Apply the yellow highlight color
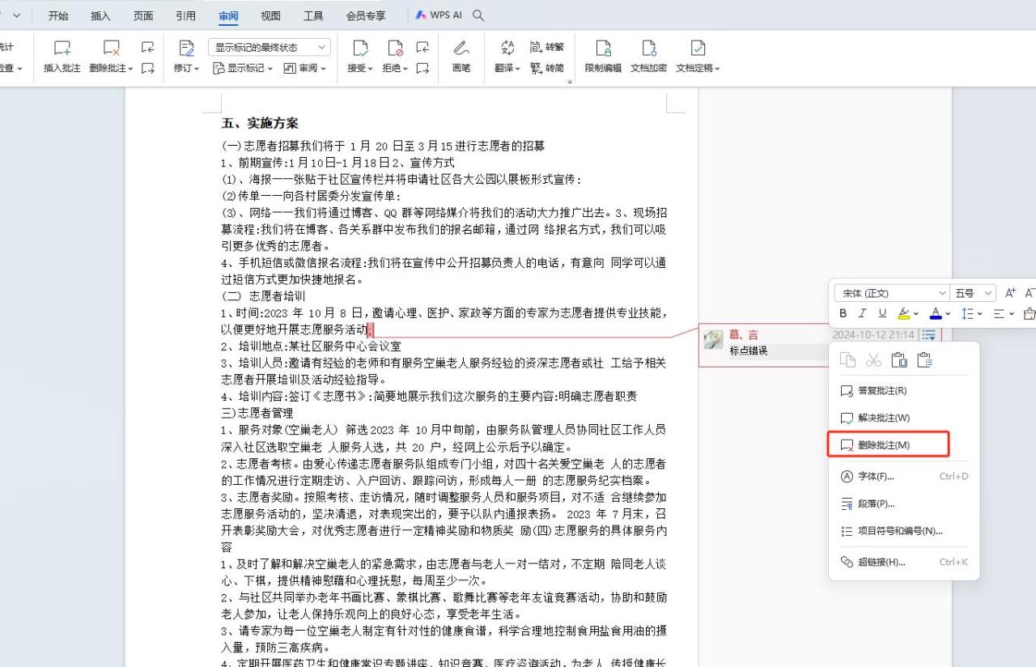The height and width of the screenshot is (667, 1036). click(x=903, y=313)
